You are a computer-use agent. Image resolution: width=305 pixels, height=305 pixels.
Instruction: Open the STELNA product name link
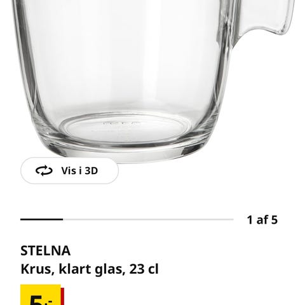(x=45, y=250)
